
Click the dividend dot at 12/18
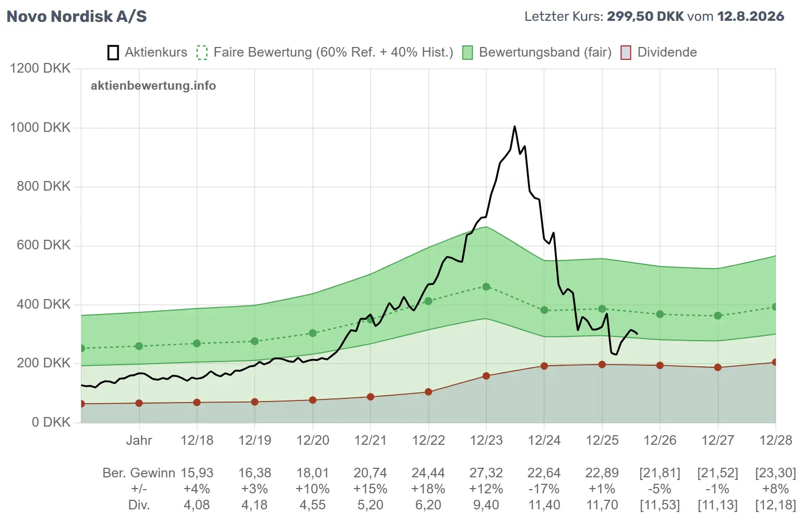(x=197, y=403)
